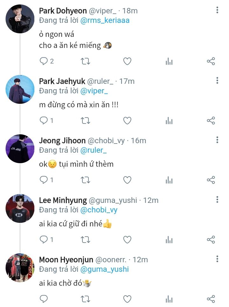Retweet Park Dohyeon's tweet
The image size is (229, 307).
[x=85, y=61]
